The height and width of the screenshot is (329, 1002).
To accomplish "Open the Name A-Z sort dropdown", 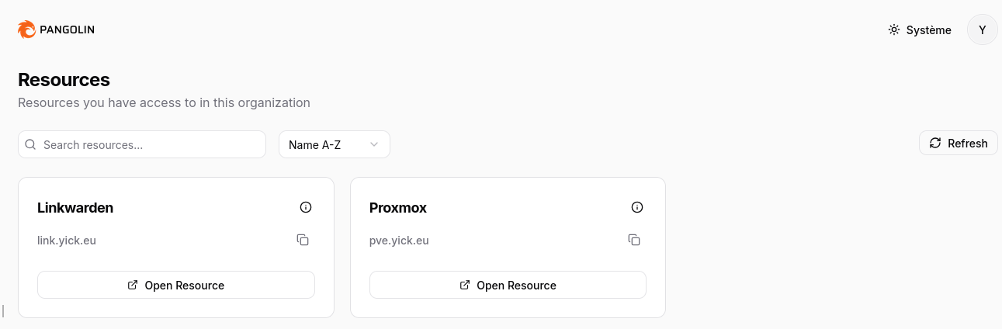I will (334, 144).
